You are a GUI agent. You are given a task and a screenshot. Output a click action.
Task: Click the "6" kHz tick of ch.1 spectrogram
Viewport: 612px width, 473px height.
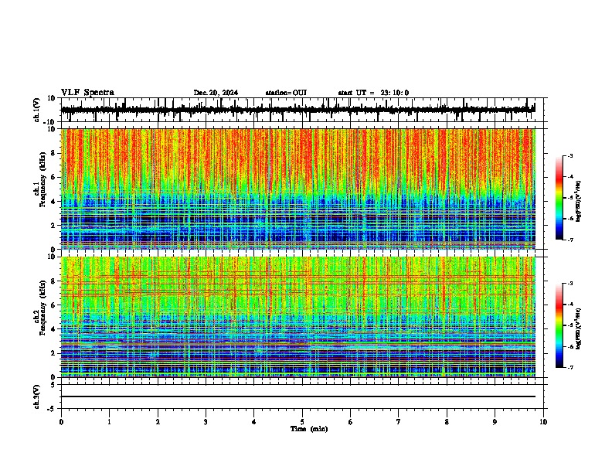pos(54,177)
